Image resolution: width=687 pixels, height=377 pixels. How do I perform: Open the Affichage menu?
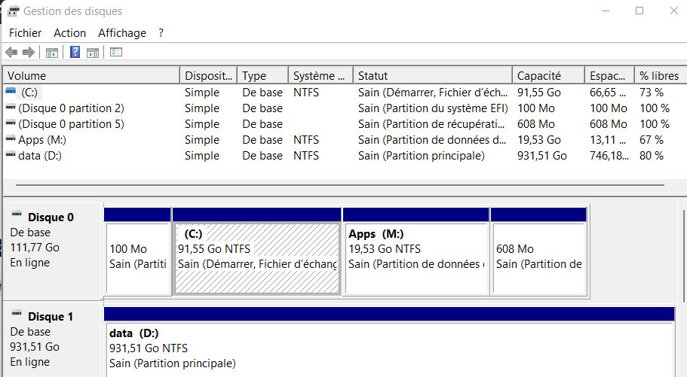(x=122, y=33)
